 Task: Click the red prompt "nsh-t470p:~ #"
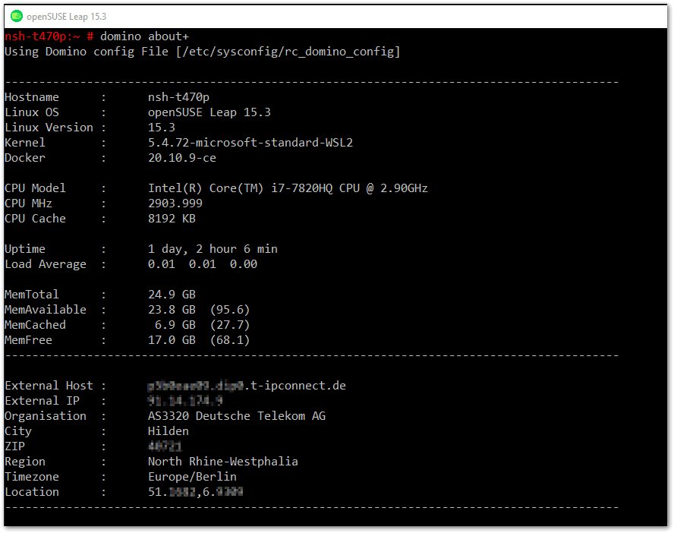(49, 36)
